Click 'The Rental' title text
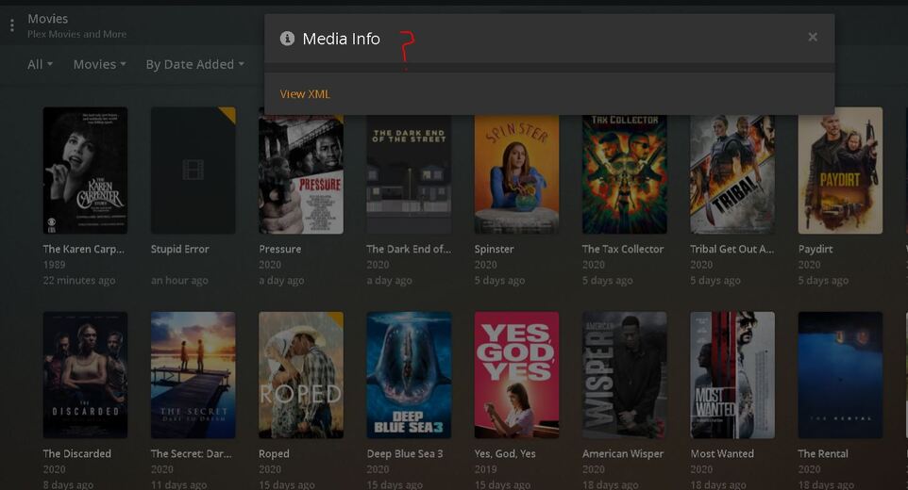Viewport: 908px width, 490px height. click(822, 453)
